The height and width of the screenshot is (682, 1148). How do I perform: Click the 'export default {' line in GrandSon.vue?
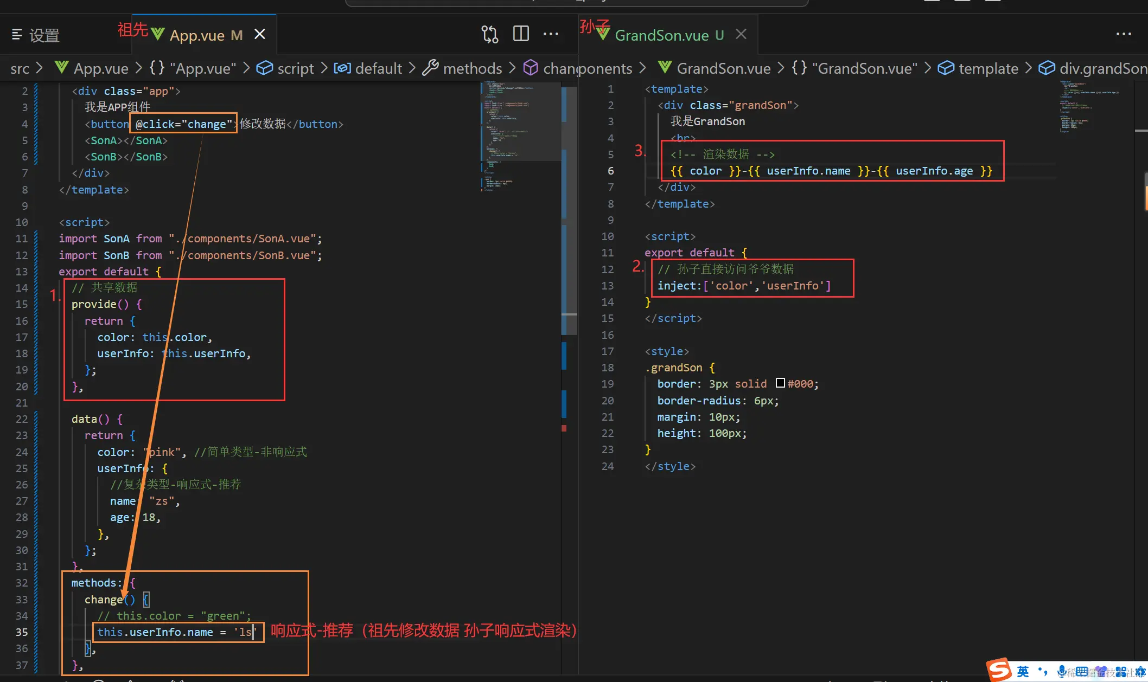point(696,253)
